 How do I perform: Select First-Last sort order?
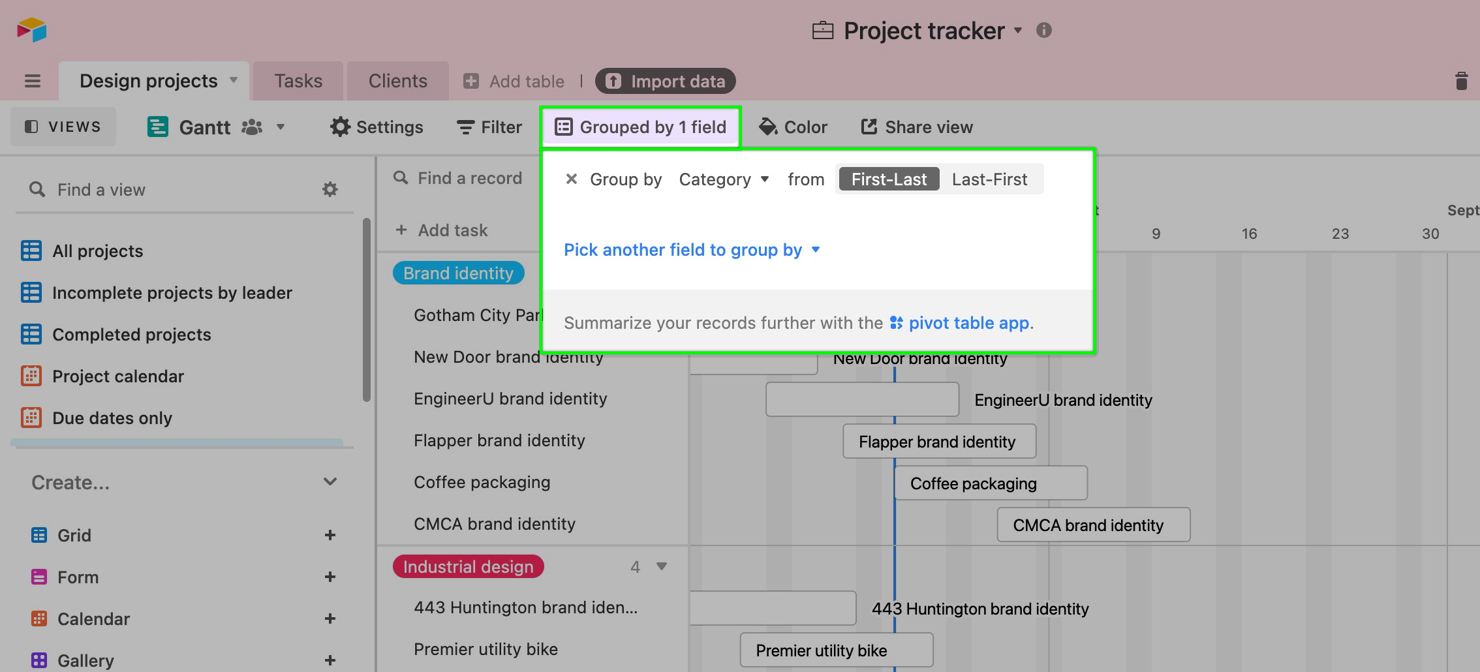pos(889,179)
